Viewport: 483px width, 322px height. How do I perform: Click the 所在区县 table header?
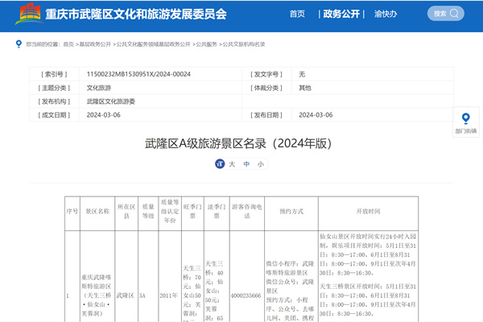126,212
